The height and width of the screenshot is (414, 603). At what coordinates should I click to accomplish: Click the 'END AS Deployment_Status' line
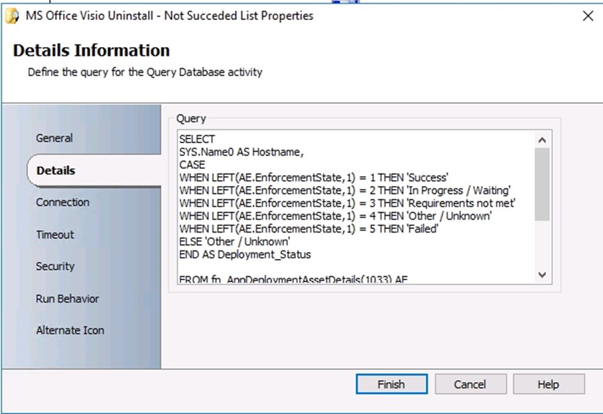click(x=245, y=254)
